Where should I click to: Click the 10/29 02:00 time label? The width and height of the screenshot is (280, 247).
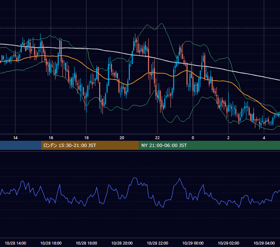pyautogui.click(x=229, y=243)
